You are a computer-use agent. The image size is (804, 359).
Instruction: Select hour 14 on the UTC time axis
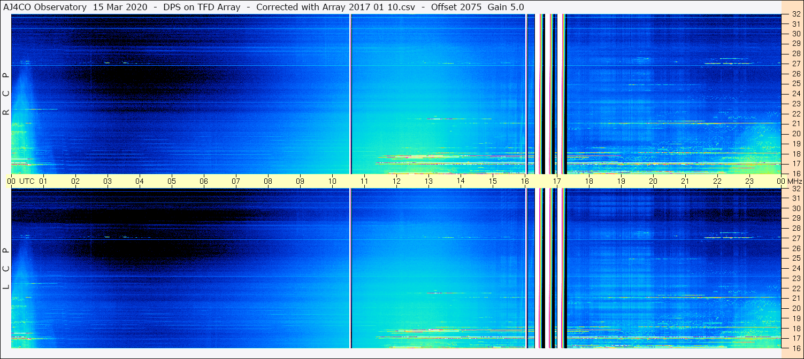(x=461, y=181)
